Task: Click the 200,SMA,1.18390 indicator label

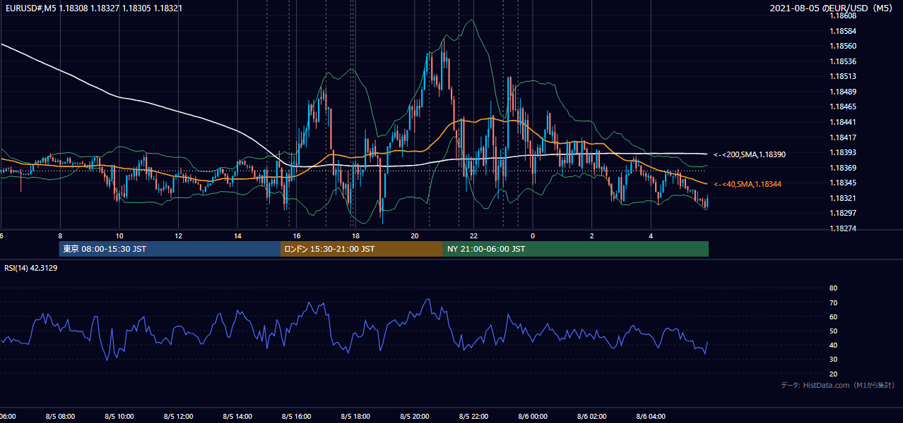Action: (x=750, y=154)
